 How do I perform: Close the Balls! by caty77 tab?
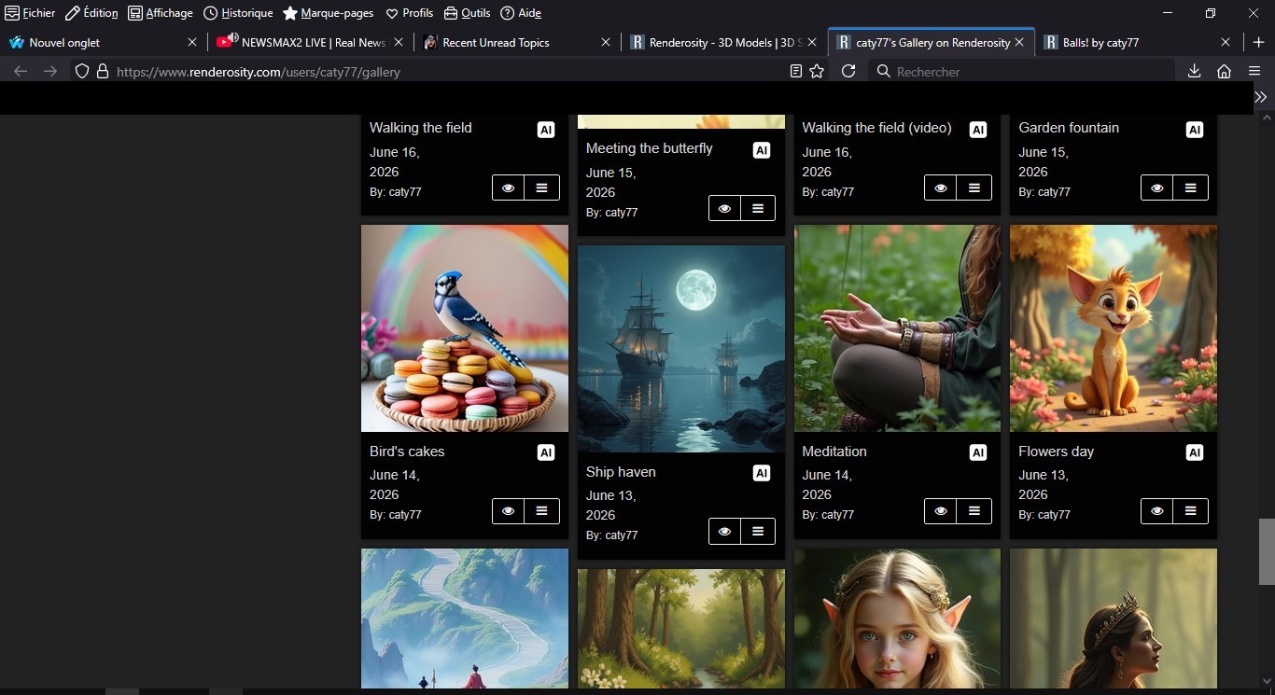pyautogui.click(x=1226, y=42)
